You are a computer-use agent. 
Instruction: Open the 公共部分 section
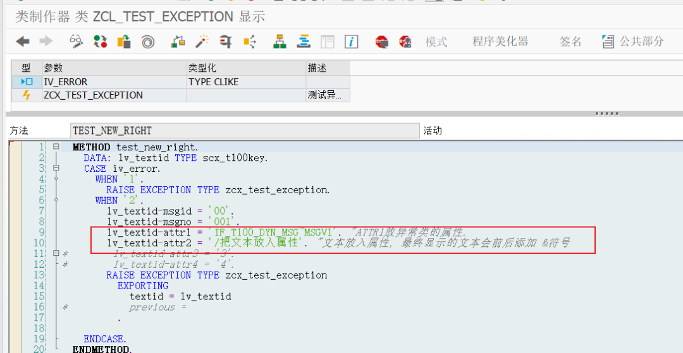(642, 42)
